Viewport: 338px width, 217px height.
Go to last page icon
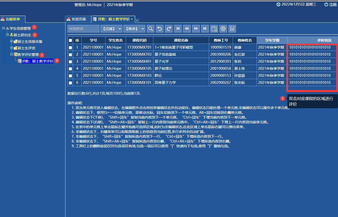pos(205,29)
